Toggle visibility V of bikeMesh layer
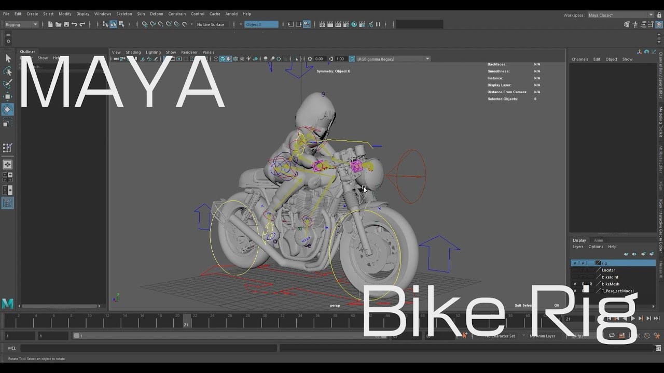Screen dimensions: 664x373 point(575,284)
